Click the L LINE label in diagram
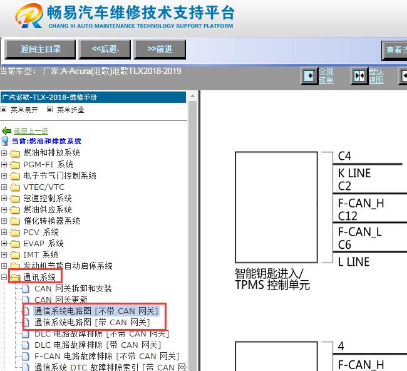This screenshot has width=407, height=371. pyautogui.click(x=354, y=261)
